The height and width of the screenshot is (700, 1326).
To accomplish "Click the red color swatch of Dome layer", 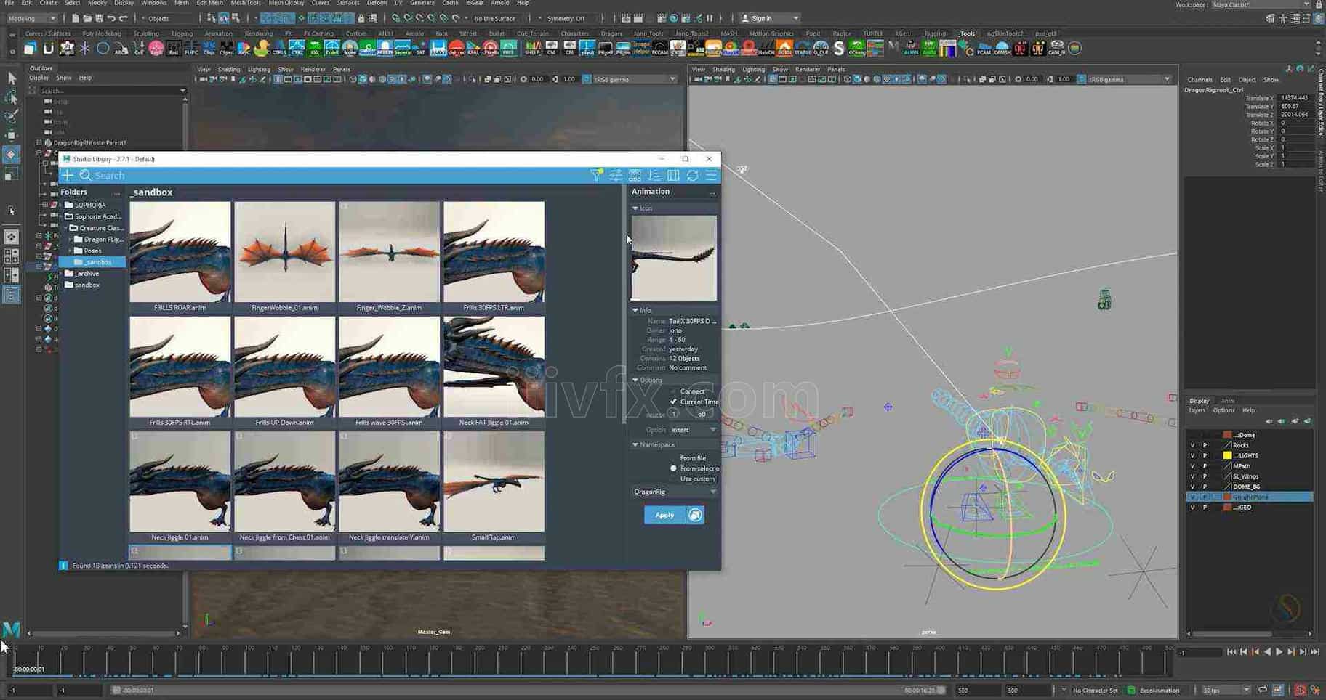I will pyautogui.click(x=1227, y=435).
